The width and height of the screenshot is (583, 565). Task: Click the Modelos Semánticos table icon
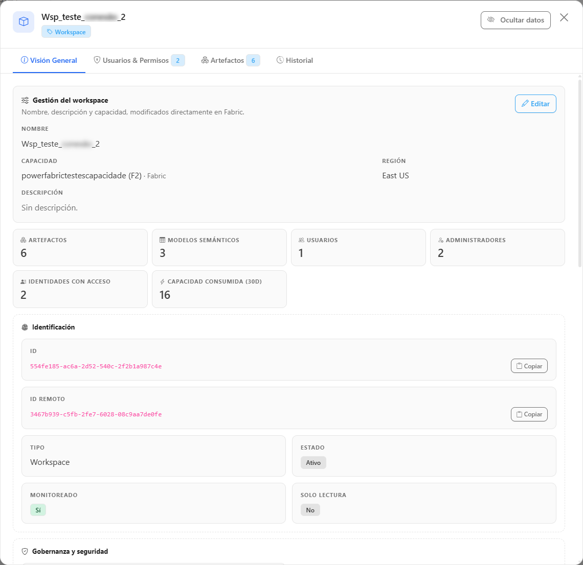[162, 240]
